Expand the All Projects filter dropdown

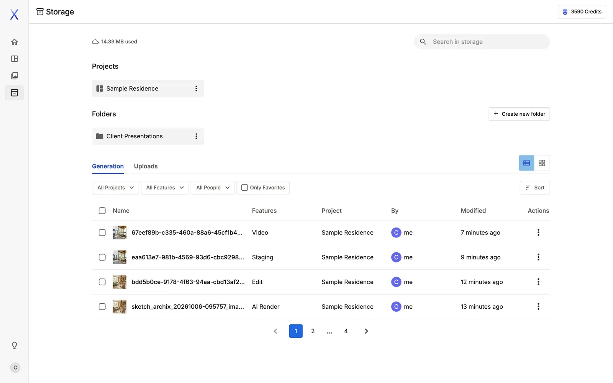point(115,188)
